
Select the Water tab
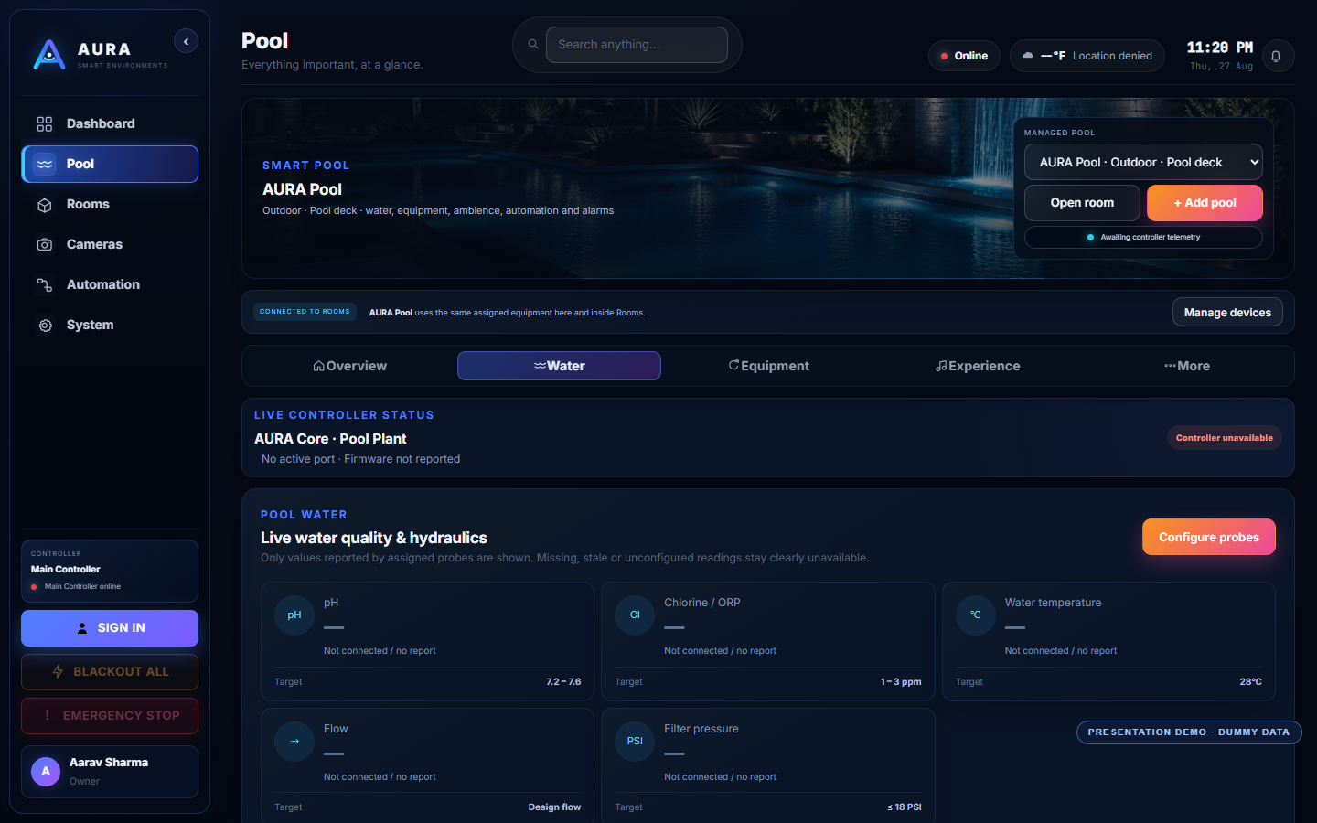[x=559, y=366]
